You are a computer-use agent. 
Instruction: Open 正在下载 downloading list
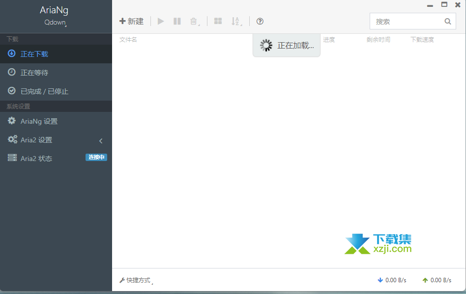56,54
